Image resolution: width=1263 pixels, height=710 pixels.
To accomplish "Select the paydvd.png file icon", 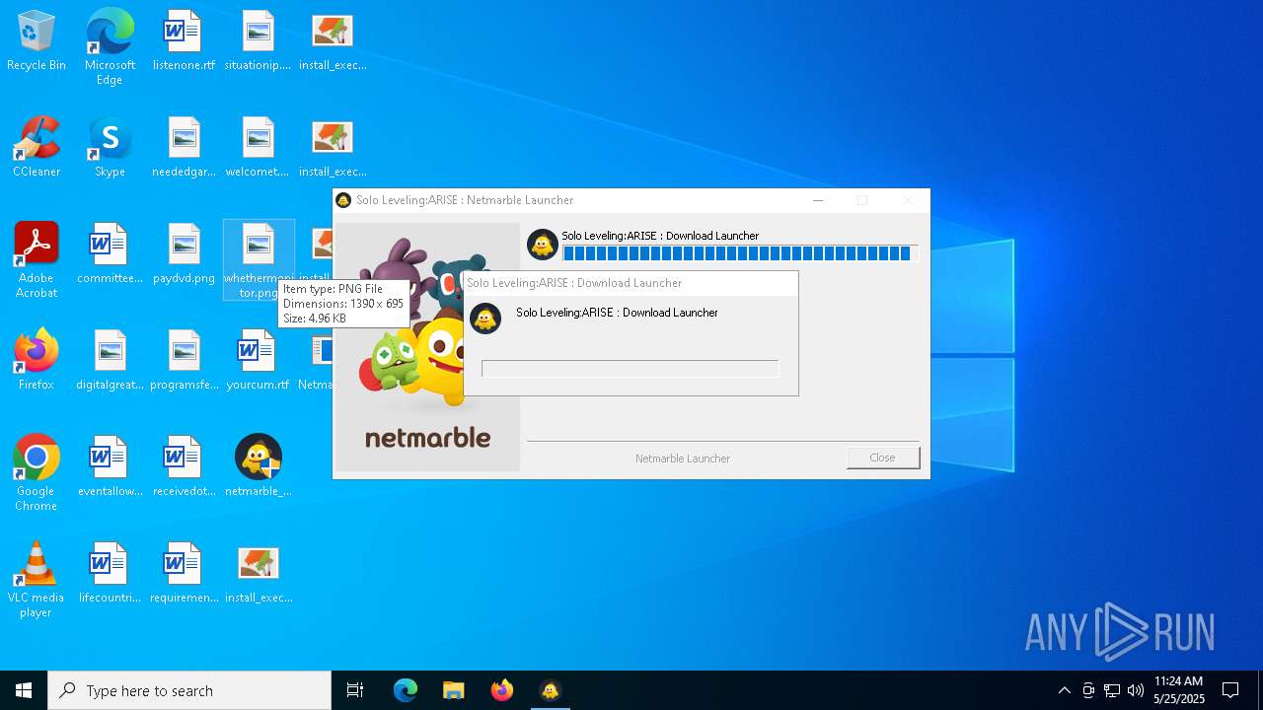I will point(184,254).
